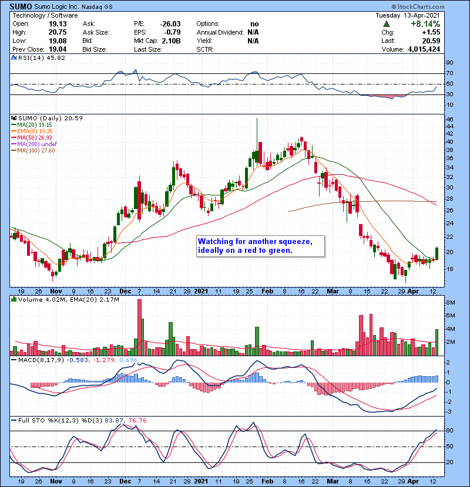Click the P/E value -26.03
470x487 pixels.
coord(170,24)
